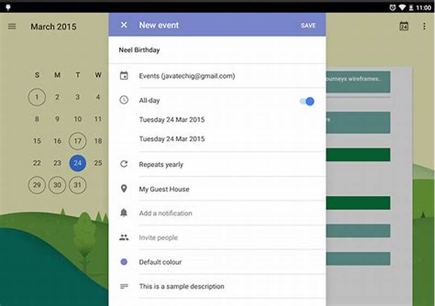This screenshot has width=435, height=306.
Task: Pick March 29 in the month grid
Action: point(37,185)
